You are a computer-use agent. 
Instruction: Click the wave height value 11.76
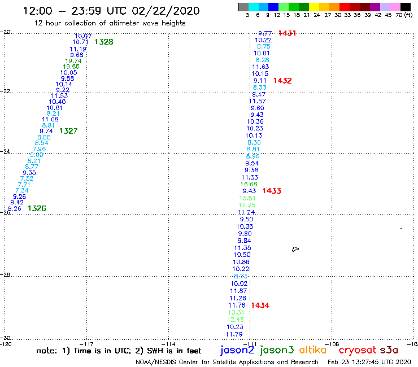point(237,305)
